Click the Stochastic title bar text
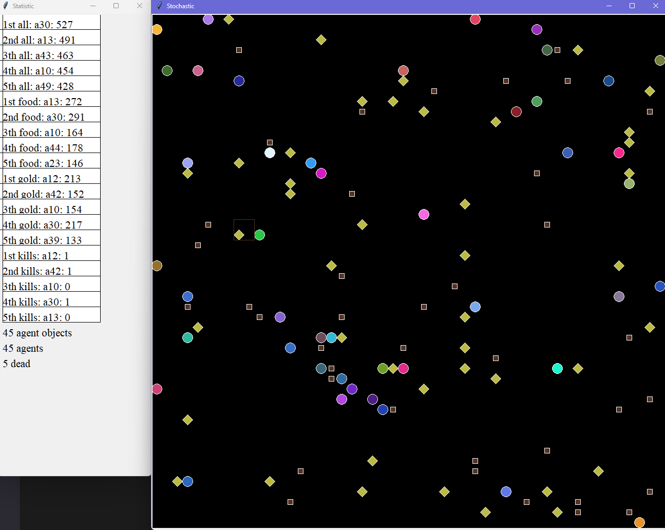The height and width of the screenshot is (530, 665). click(180, 6)
